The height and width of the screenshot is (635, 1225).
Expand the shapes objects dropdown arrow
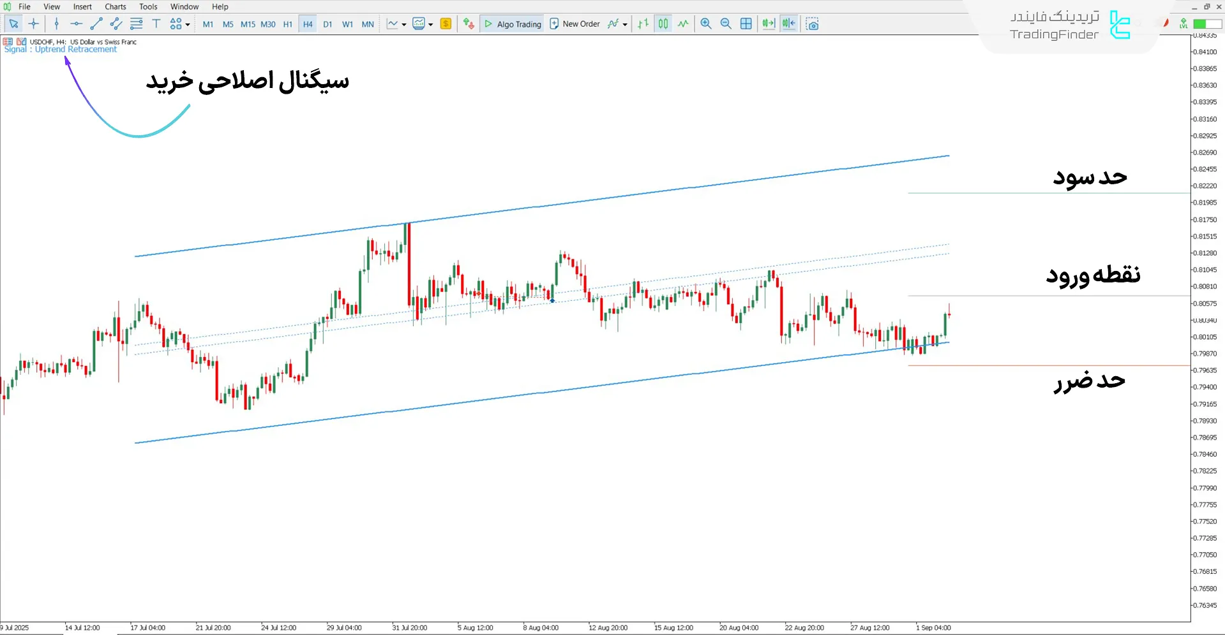click(188, 25)
